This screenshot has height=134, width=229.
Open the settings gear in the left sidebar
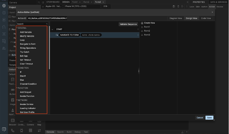pos(4,13)
